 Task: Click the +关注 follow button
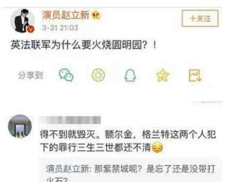click(x=200, y=19)
